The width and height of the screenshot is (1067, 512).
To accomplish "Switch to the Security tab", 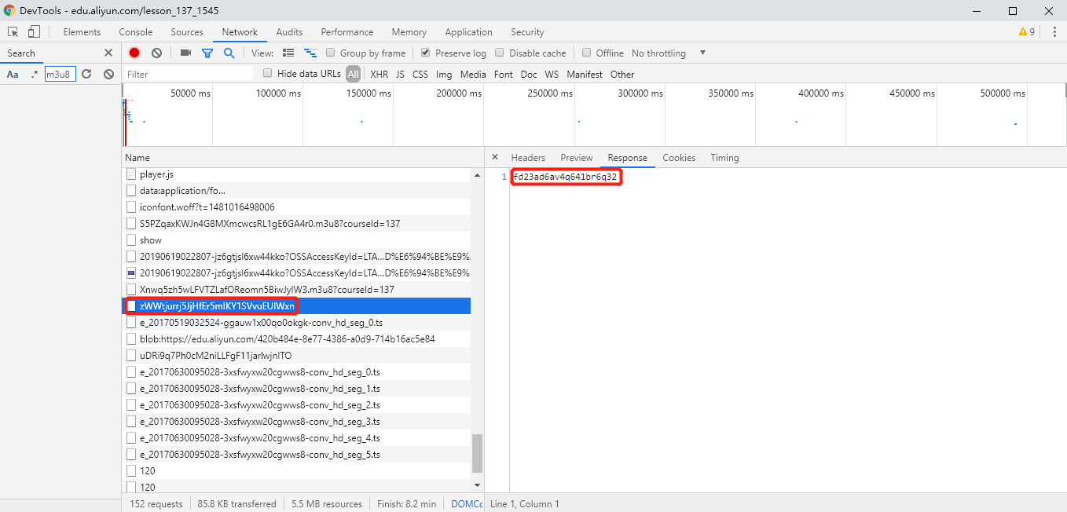I will 527,32.
